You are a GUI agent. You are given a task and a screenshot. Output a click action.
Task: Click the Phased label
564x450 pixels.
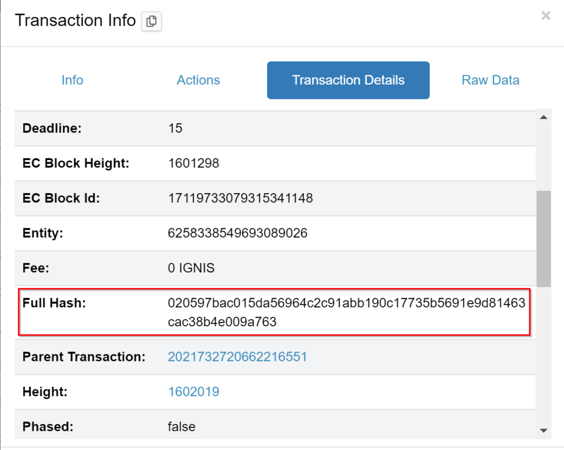point(48,427)
